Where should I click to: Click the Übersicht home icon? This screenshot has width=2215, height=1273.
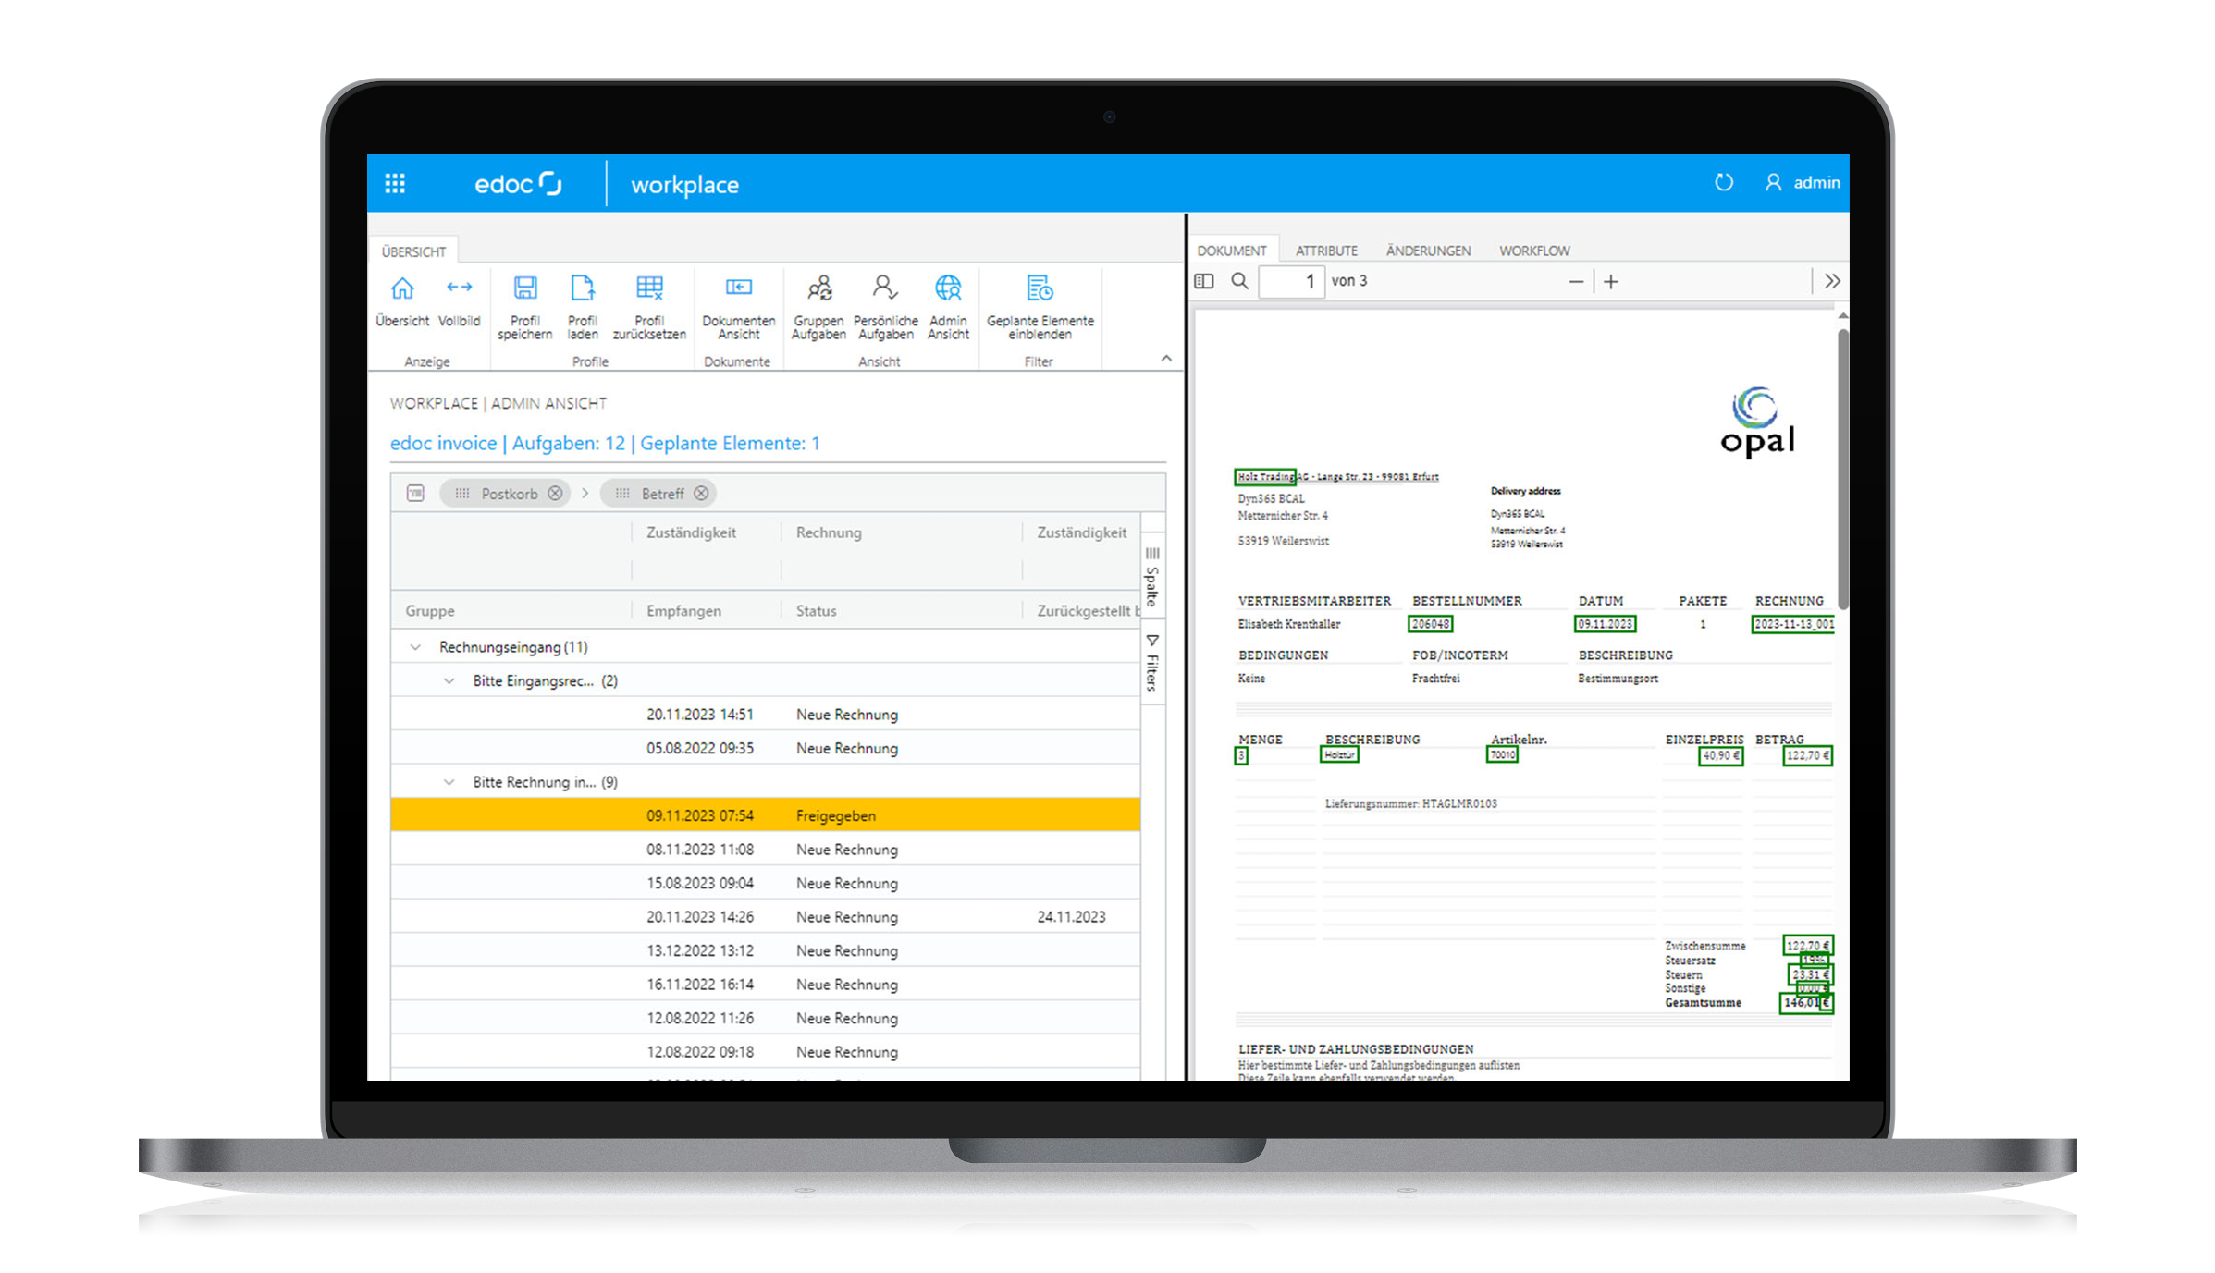401,288
